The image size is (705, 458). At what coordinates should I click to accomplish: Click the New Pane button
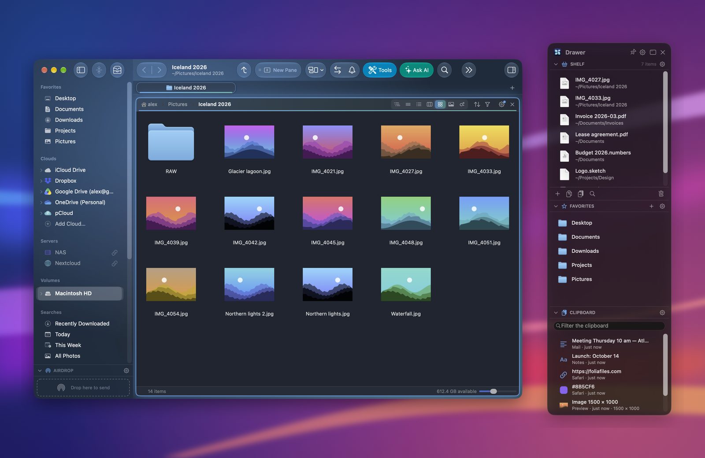(x=278, y=70)
